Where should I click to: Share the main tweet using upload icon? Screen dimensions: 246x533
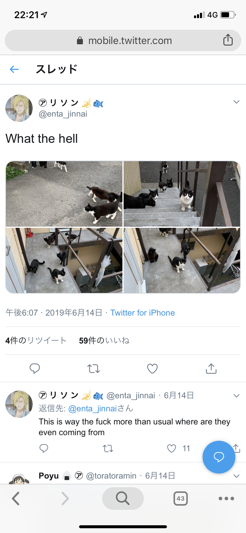[211, 368]
